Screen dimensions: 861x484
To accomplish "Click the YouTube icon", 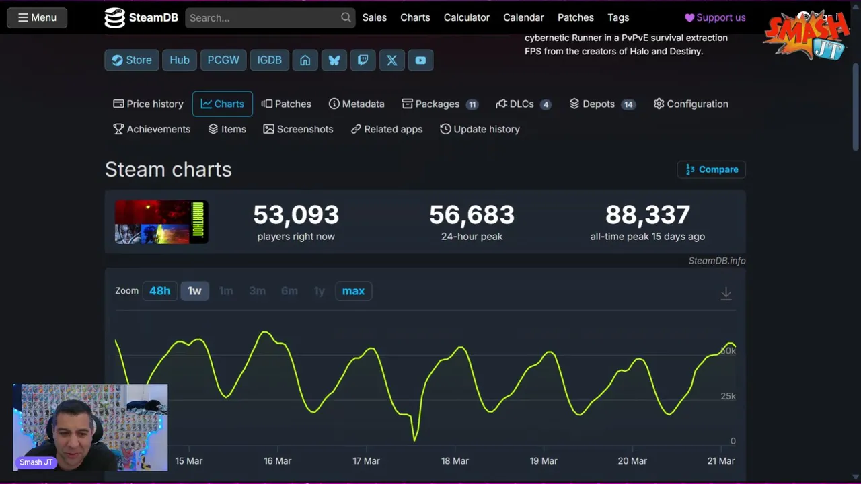I will [420, 60].
